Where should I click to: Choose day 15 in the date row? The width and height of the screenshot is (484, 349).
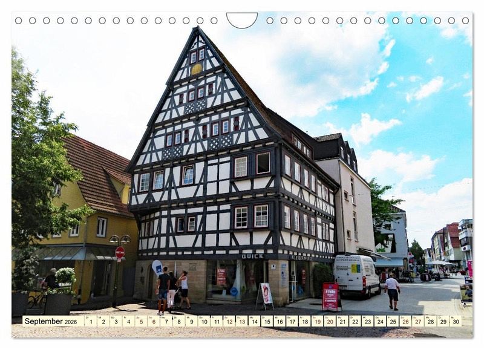(x=267, y=321)
